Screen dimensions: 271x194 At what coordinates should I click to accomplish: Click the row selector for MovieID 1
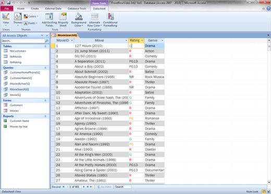click(53, 46)
